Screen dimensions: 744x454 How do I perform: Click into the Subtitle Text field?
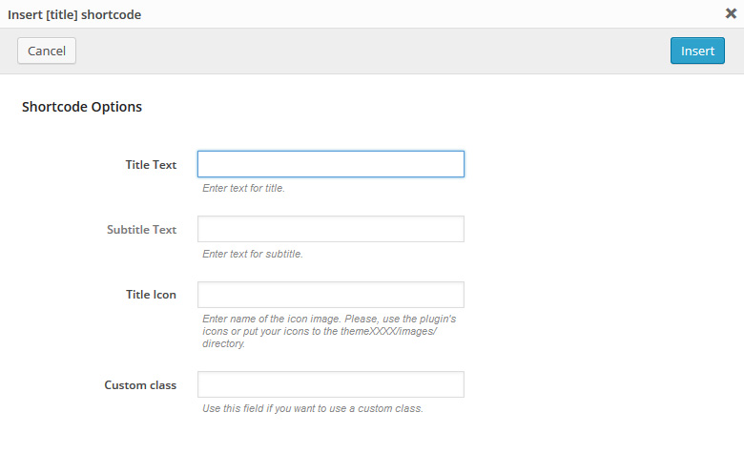[330, 229]
